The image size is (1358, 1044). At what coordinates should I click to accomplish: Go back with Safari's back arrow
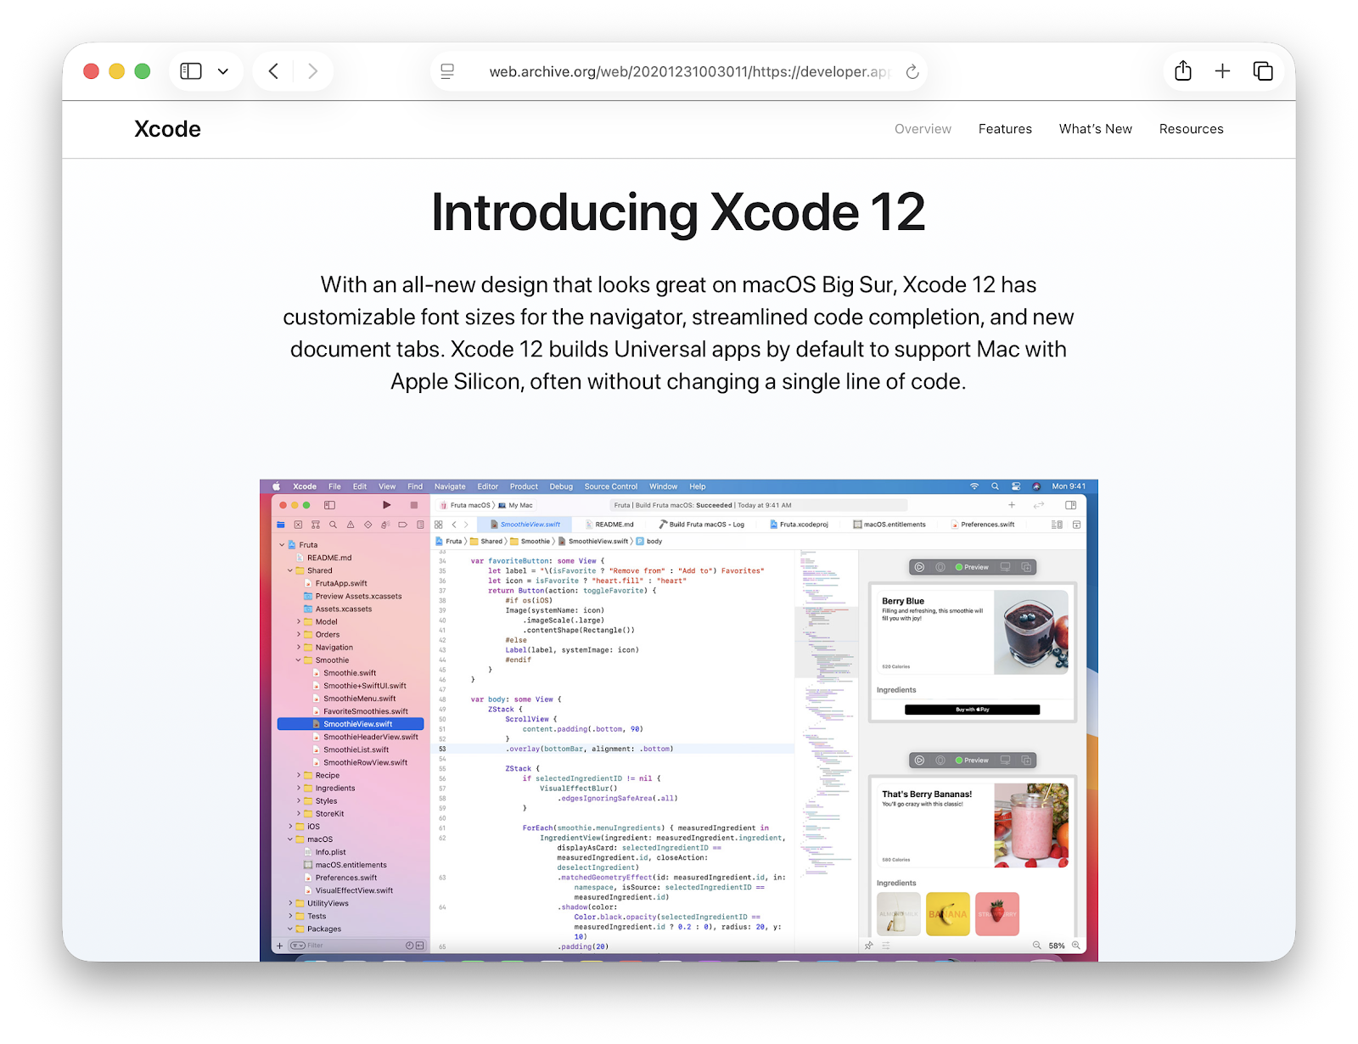(273, 71)
